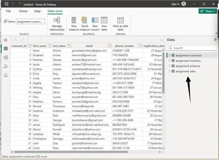Open TMDL view in sidebar
The image size is (219, 160).
click(5, 75)
